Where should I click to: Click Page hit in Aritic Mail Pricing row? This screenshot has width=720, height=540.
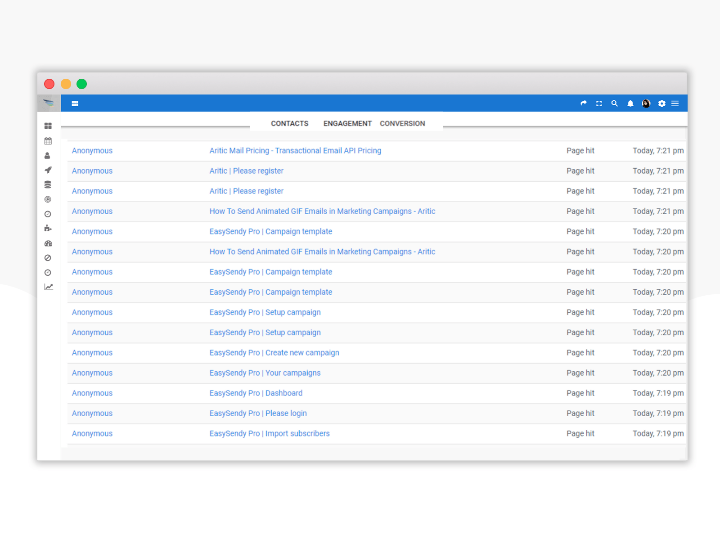point(580,151)
